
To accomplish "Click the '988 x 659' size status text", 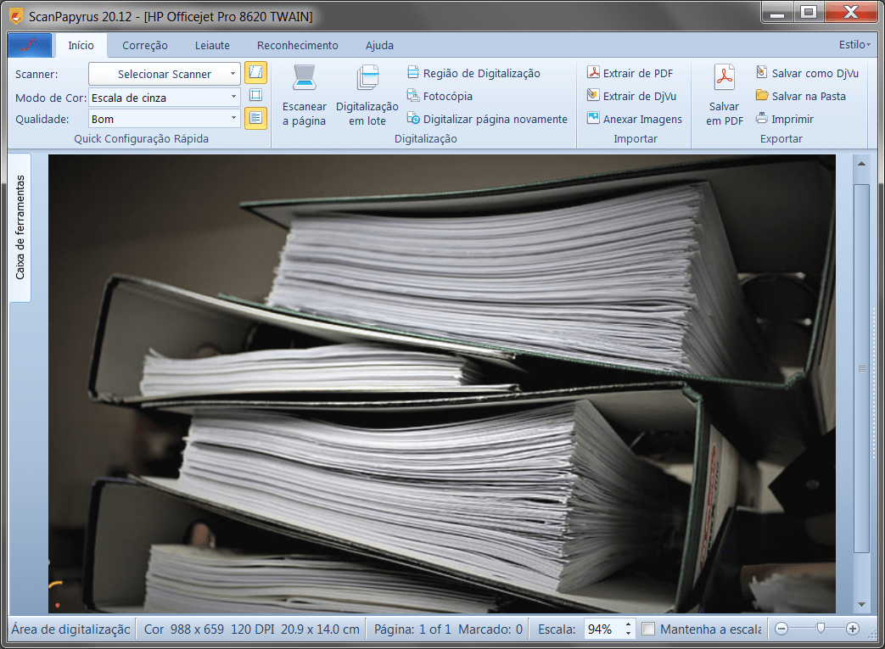I will pyautogui.click(x=197, y=629).
